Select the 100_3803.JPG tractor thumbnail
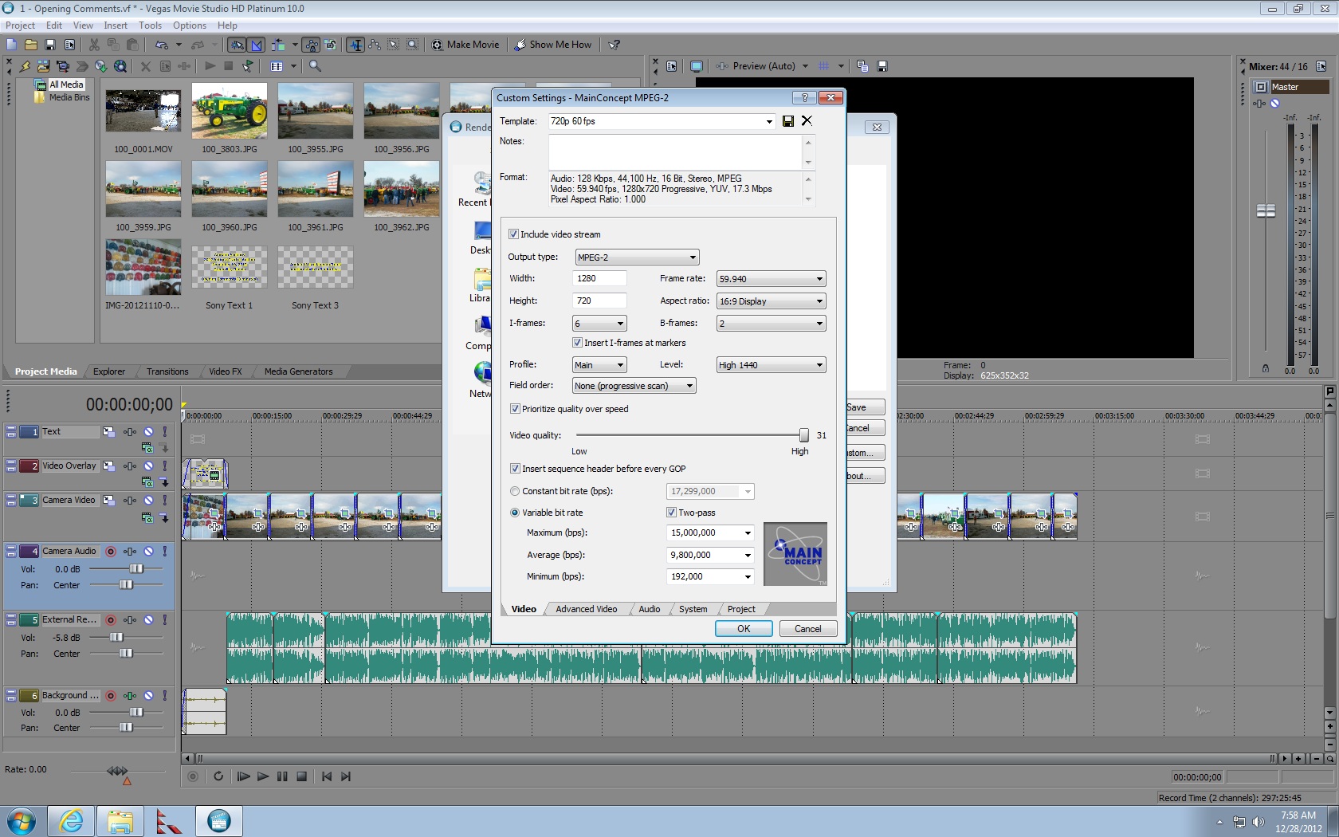The image size is (1339, 837). click(230, 111)
